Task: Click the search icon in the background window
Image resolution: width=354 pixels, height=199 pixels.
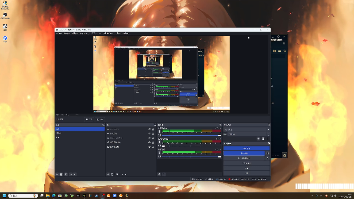Action: pos(285,51)
